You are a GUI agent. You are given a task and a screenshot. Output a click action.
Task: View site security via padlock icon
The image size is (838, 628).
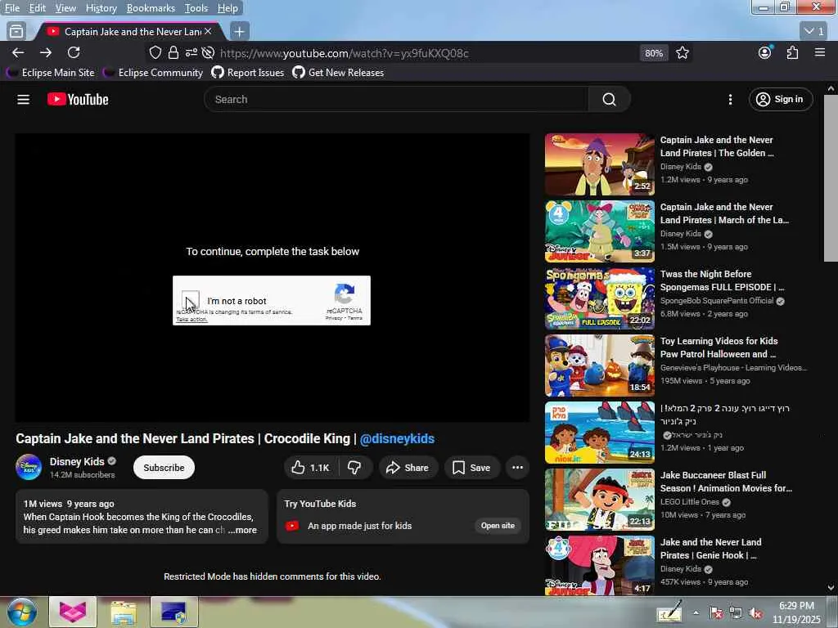(x=173, y=52)
